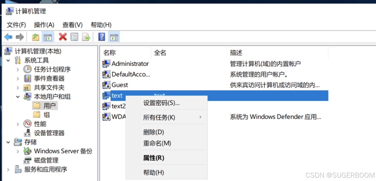Click description 系统为 Windows Defender 应用...
The width and height of the screenshot is (376, 181).
click(x=276, y=117)
